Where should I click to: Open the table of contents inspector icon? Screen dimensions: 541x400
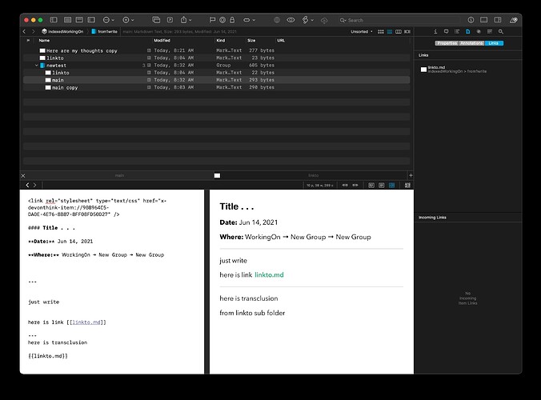457,31
